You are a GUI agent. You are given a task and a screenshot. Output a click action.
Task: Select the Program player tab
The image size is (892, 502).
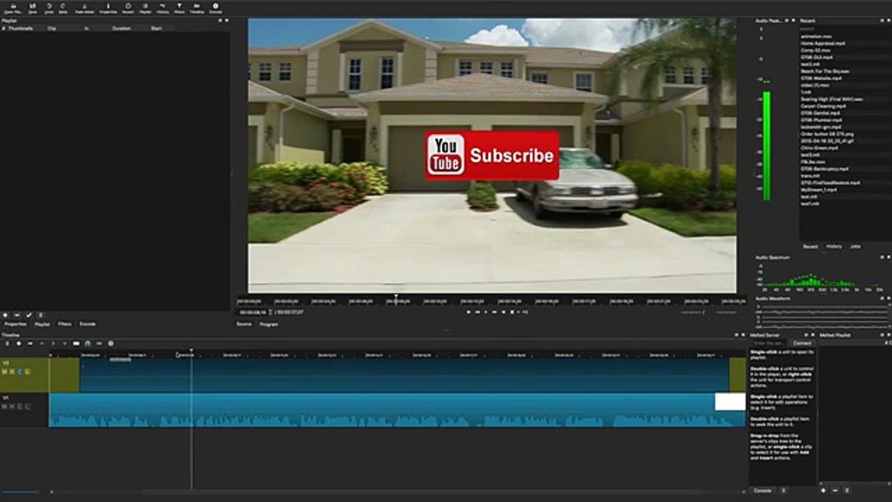(x=268, y=324)
